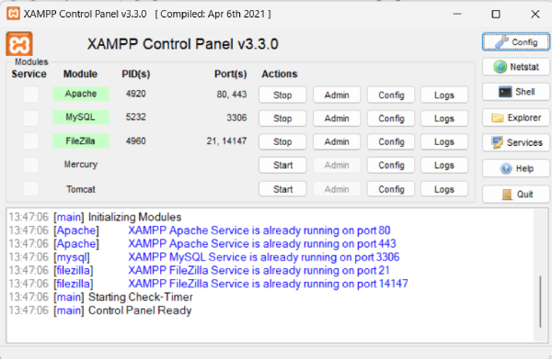View MySQL Logs
Viewport: 552px width, 359px height.
444,118
